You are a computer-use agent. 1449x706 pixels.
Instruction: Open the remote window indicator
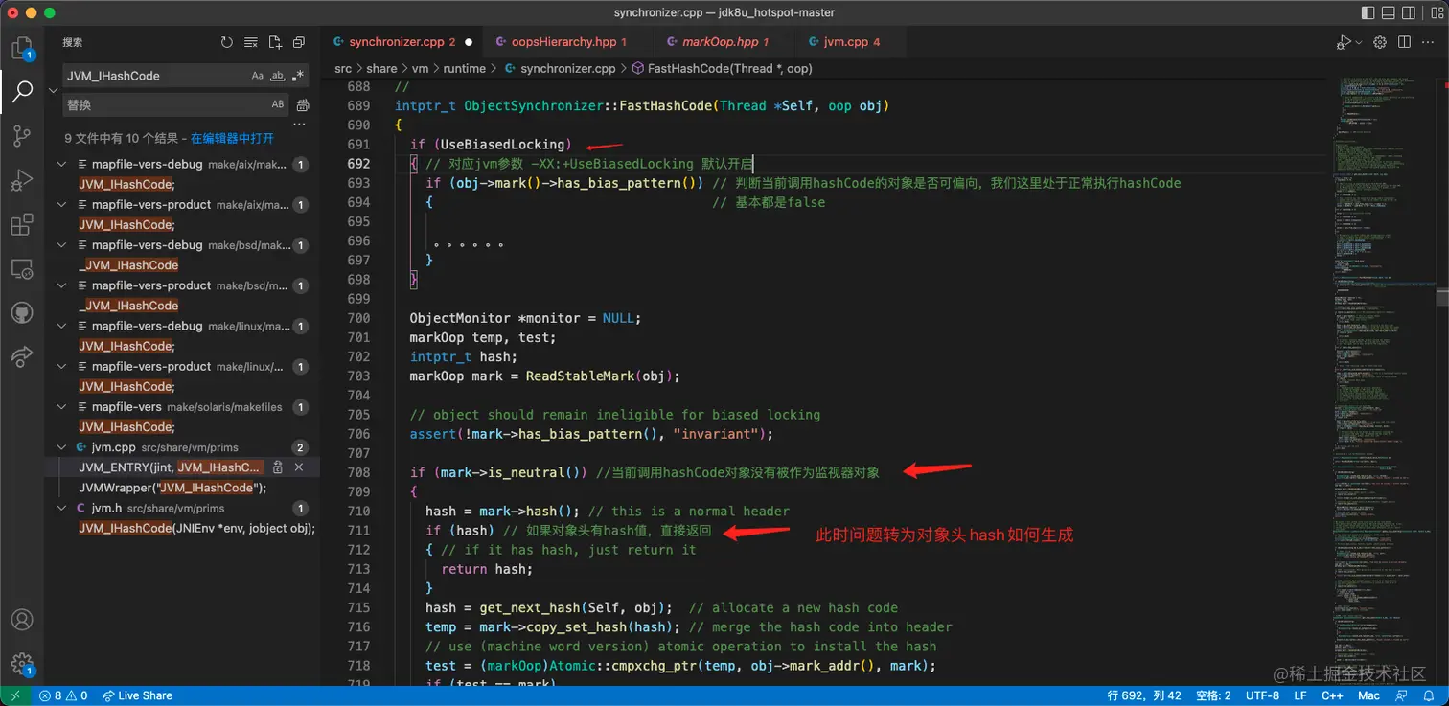point(15,695)
